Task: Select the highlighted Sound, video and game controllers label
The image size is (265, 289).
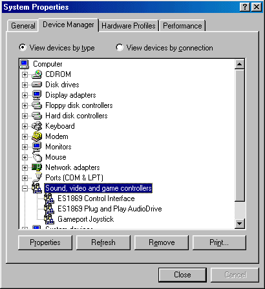Action: tap(98, 188)
